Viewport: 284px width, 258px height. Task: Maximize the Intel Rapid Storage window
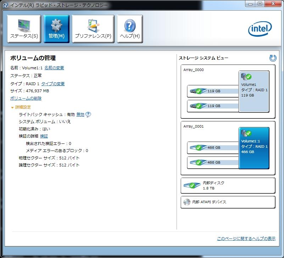click(x=260, y=4)
